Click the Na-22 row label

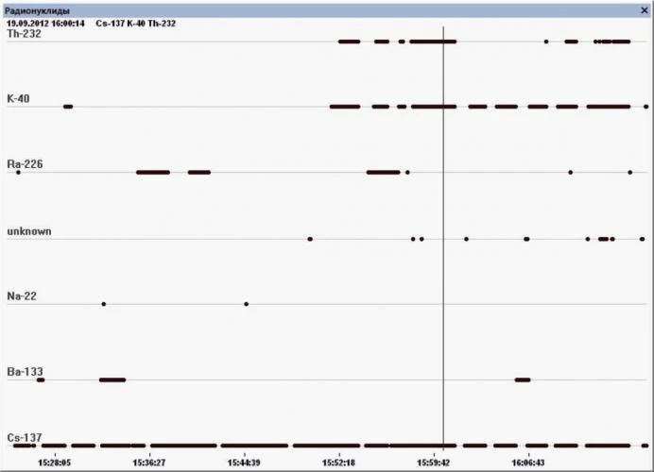(x=22, y=296)
